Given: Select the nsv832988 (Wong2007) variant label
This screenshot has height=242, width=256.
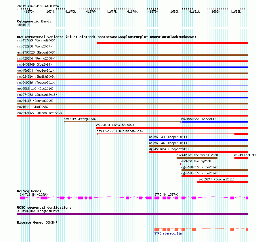Looking at the screenshot, I should coord(35,46).
